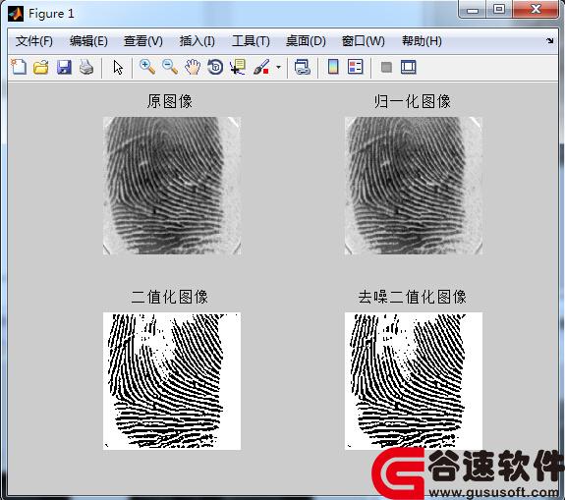Click the 归一化图像 fingerprint image
Screen dimensions: 565x500
pos(414,186)
